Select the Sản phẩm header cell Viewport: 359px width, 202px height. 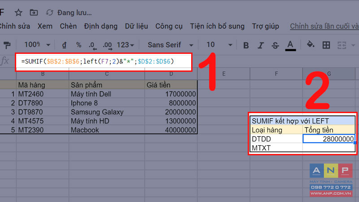107,85
